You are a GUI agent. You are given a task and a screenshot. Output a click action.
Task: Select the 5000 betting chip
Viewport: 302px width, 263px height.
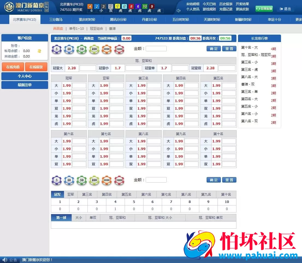(x=119, y=49)
